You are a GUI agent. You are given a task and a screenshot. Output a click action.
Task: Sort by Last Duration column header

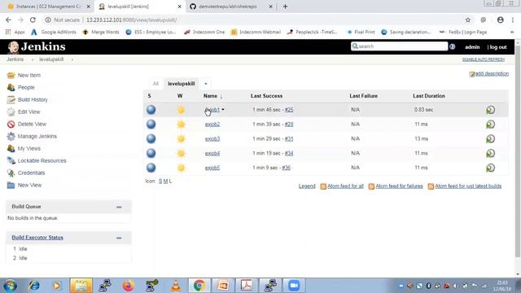(429, 96)
